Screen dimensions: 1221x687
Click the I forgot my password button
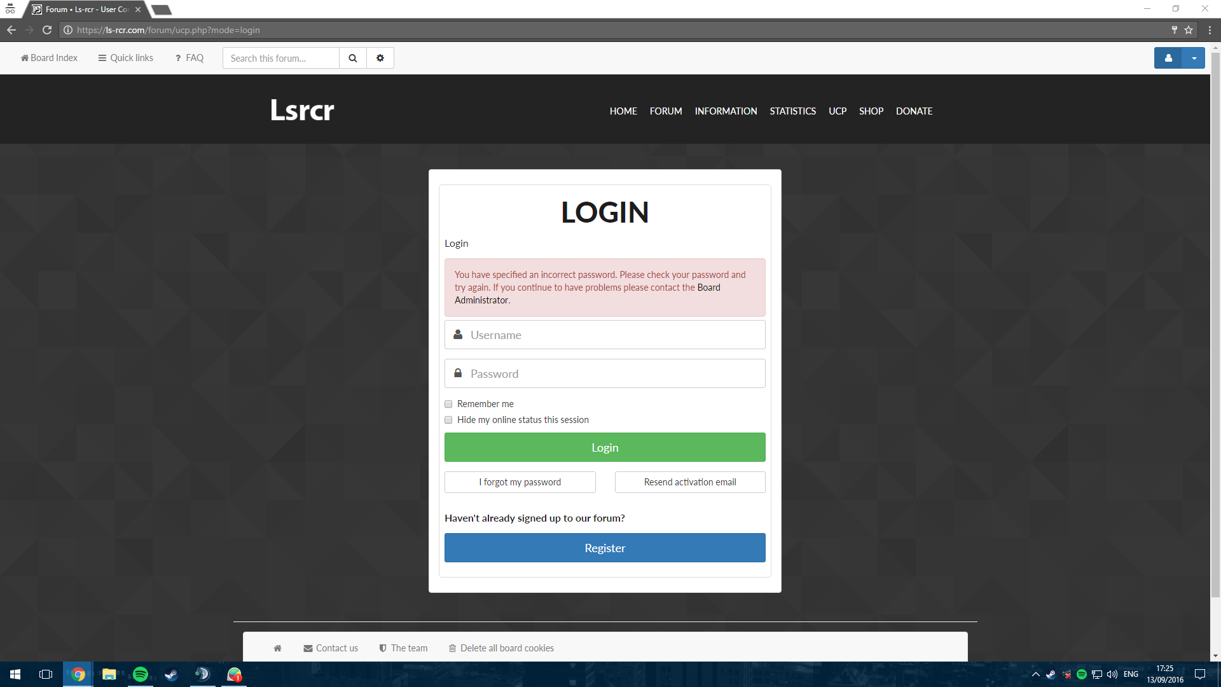click(520, 482)
